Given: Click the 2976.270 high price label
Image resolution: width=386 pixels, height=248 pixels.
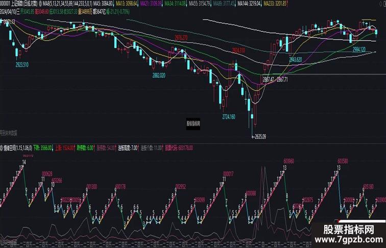Looking at the screenshot, I should 181,38.
